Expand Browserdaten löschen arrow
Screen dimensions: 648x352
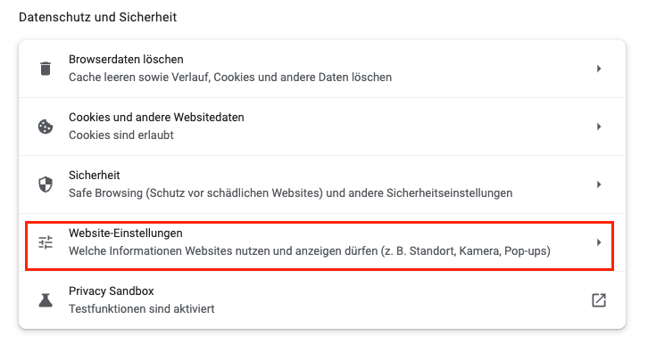(x=599, y=69)
